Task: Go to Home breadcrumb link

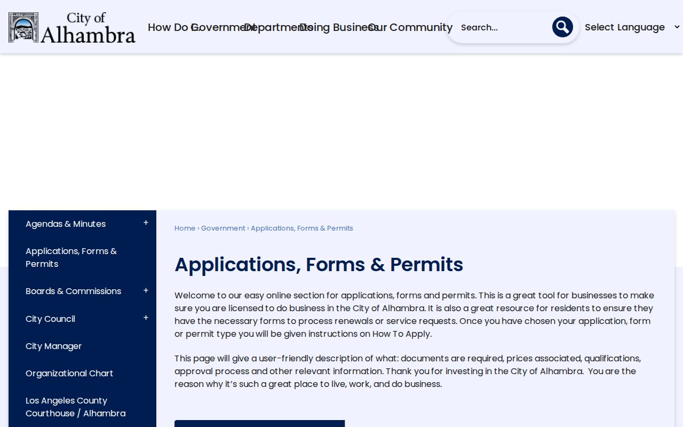Action: (185, 228)
